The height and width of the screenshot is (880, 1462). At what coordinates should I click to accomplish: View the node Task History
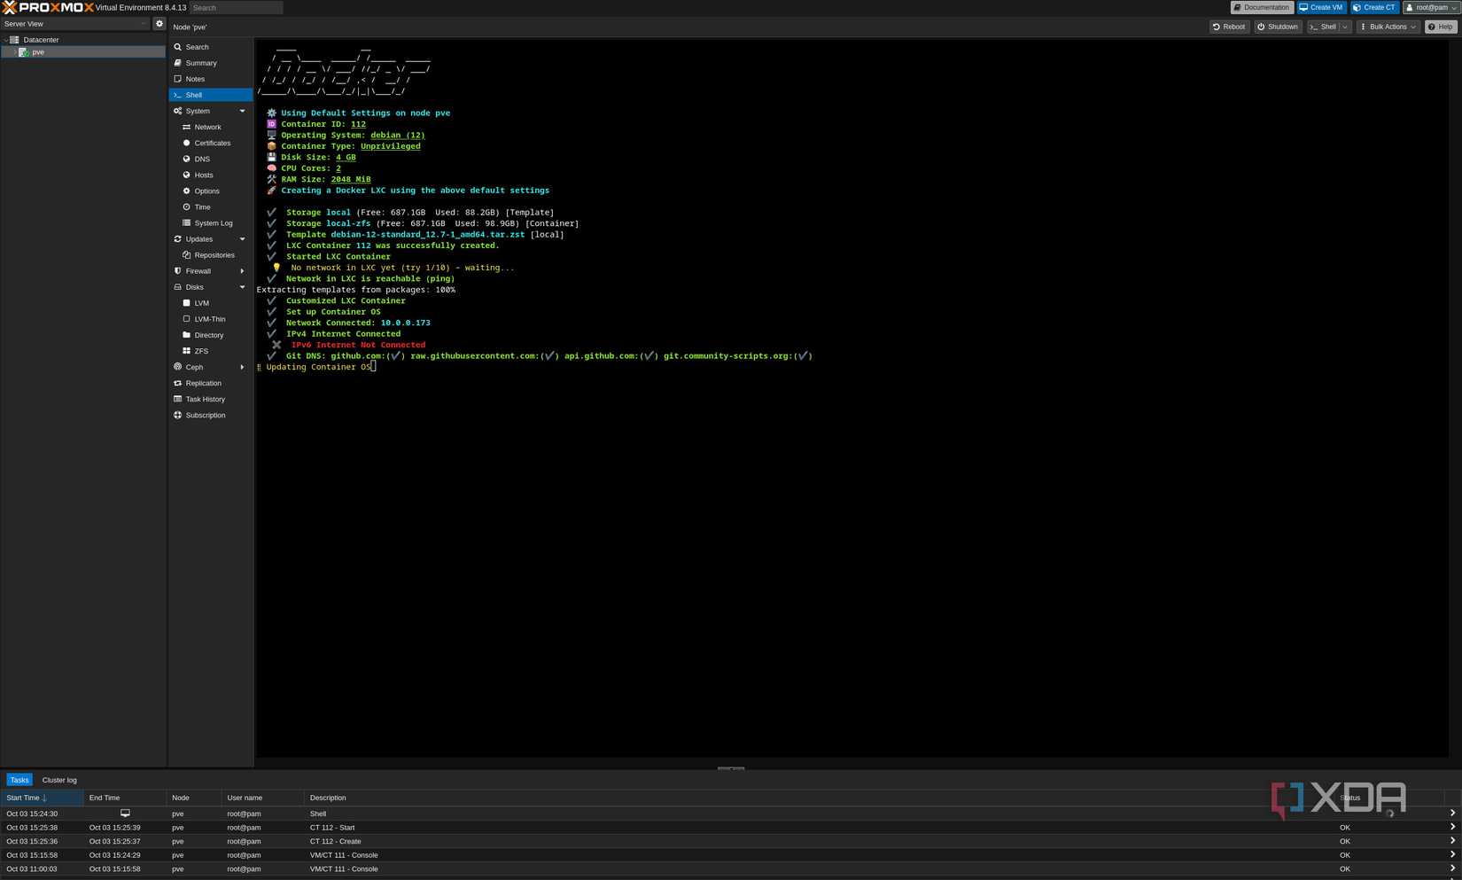[205, 399]
